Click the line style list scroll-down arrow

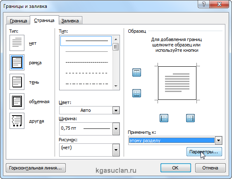116,86
